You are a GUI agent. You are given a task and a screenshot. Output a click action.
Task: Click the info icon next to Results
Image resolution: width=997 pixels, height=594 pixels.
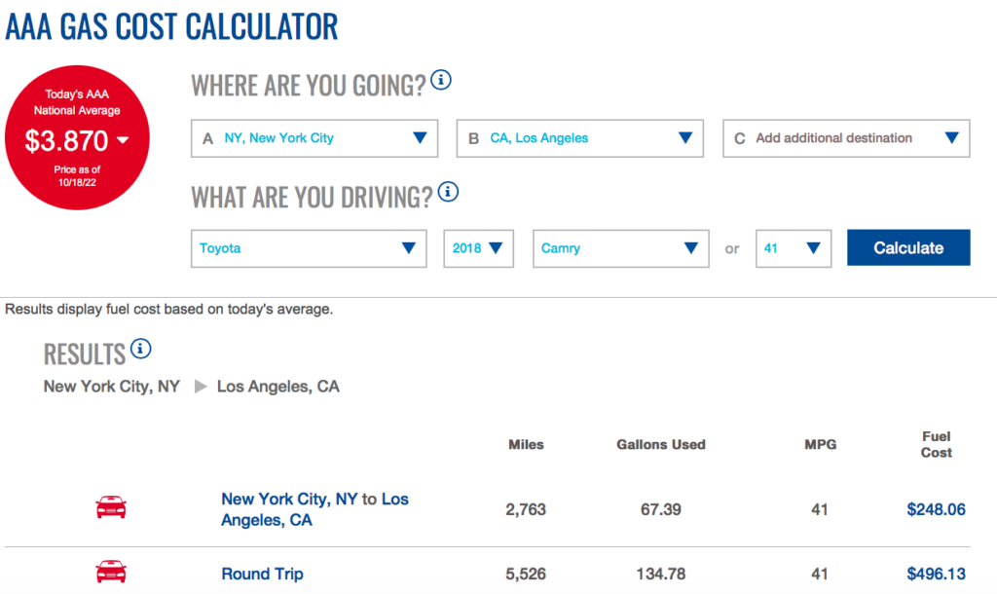tap(141, 349)
